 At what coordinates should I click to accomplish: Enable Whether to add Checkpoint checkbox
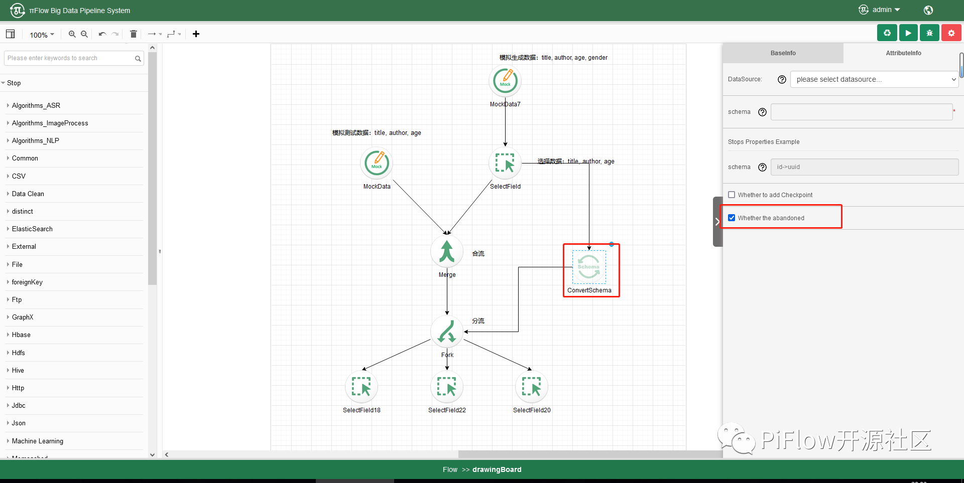(x=732, y=195)
